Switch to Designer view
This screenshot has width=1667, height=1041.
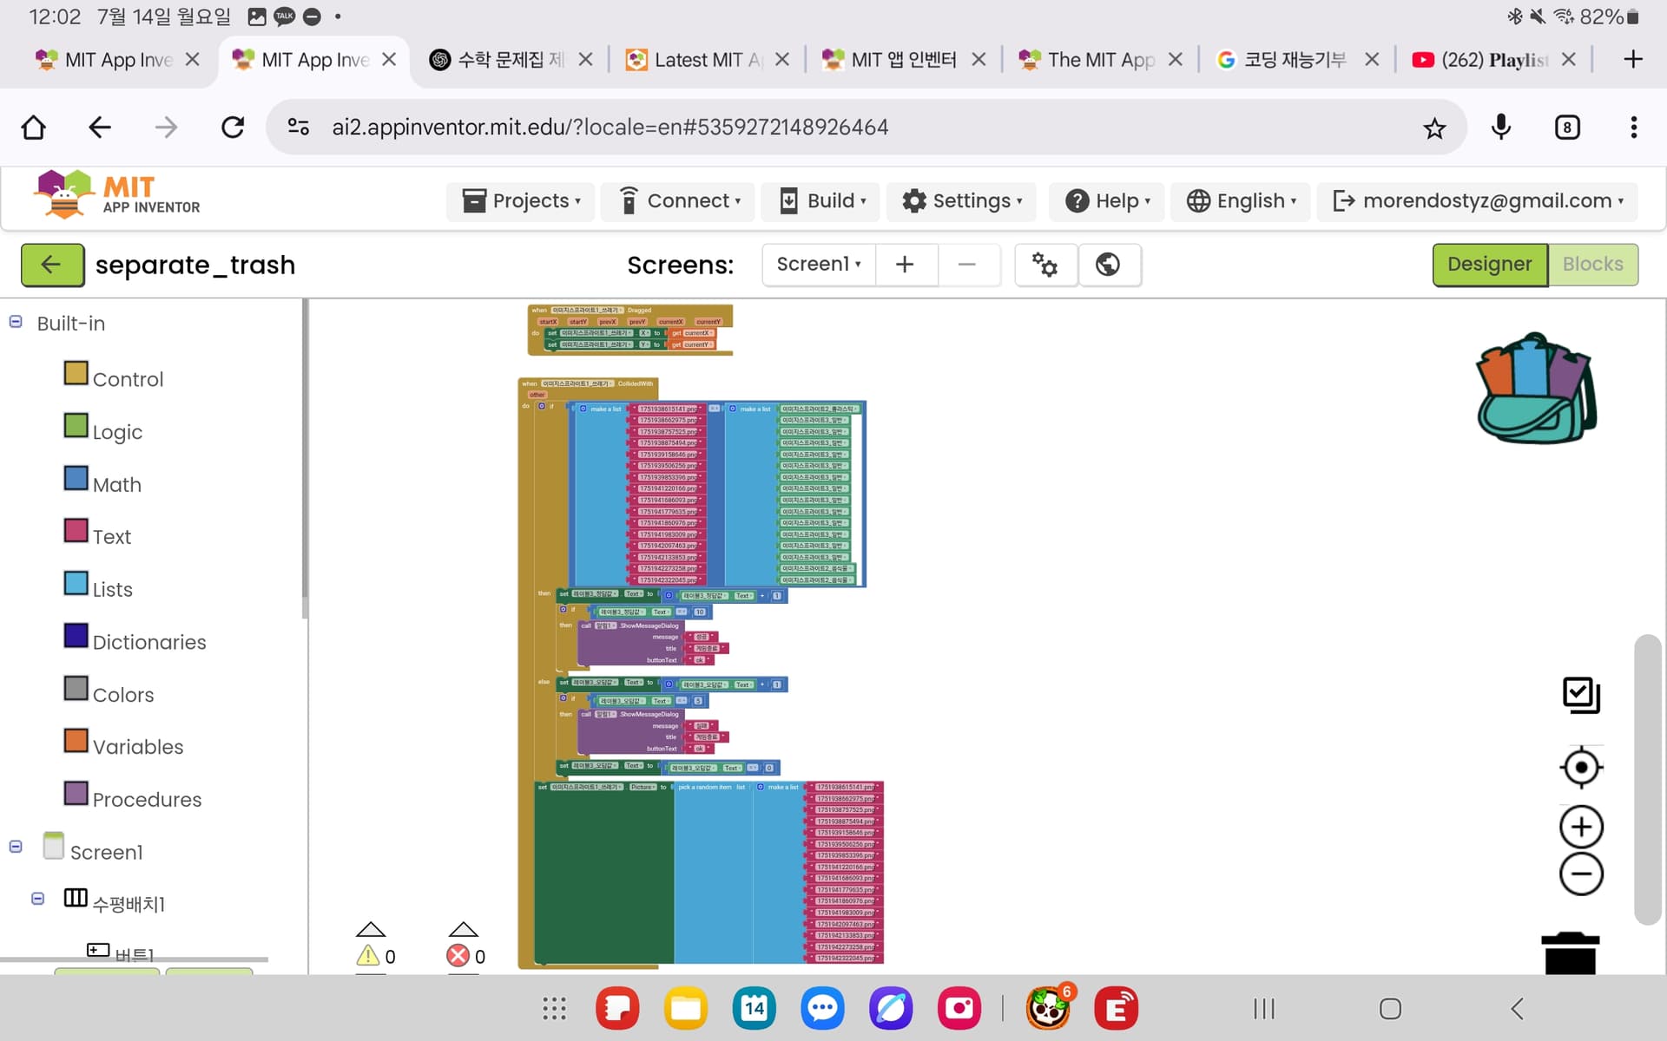(1489, 264)
